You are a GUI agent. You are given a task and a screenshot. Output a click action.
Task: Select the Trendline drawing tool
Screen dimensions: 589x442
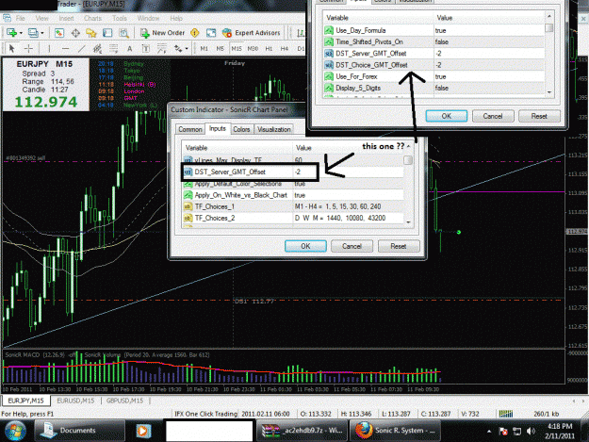tap(81, 48)
